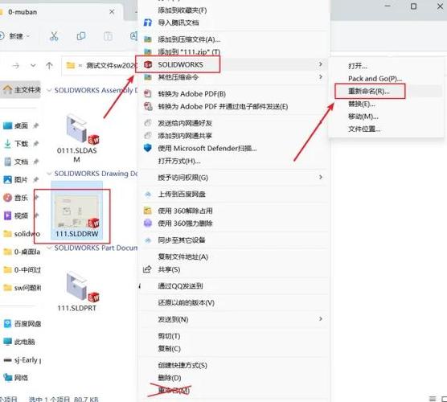Open 视频 in the sidebar
Image resolution: width=447 pixels, height=402 pixels.
click(x=20, y=215)
